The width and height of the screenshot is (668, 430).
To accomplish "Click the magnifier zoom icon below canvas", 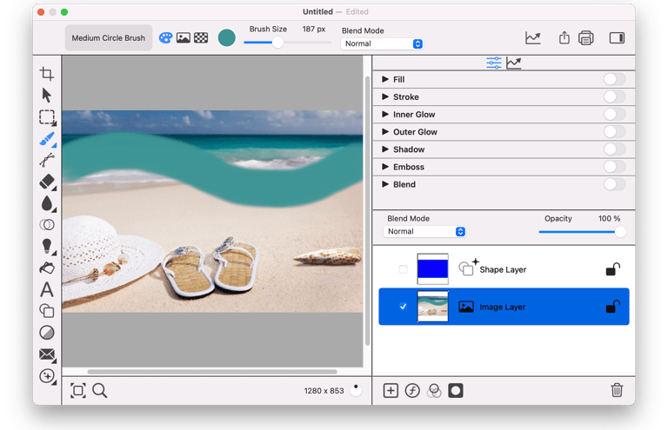I will 100,390.
